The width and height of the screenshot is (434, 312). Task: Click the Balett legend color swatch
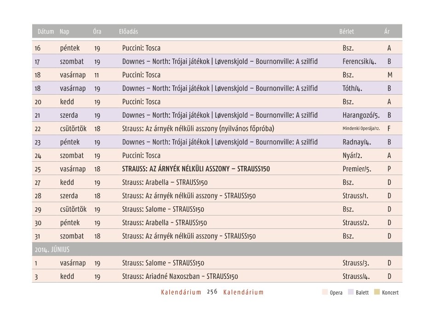pyautogui.click(x=351, y=292)
